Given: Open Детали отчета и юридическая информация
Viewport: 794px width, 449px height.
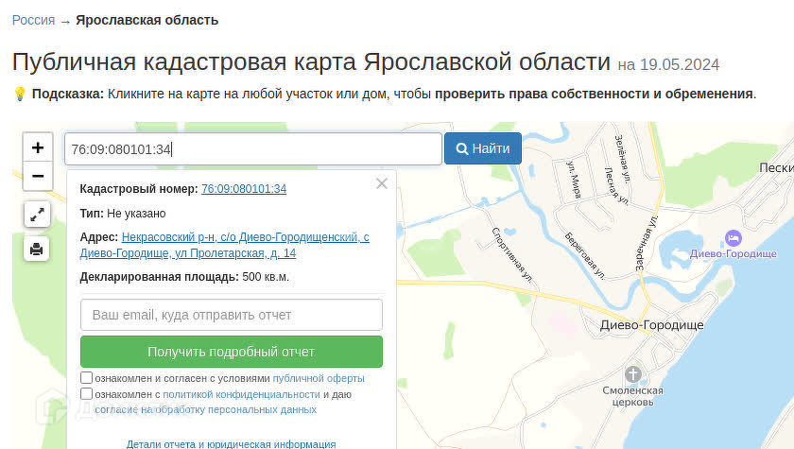Looking at the screenshot, I should point(231,444).
